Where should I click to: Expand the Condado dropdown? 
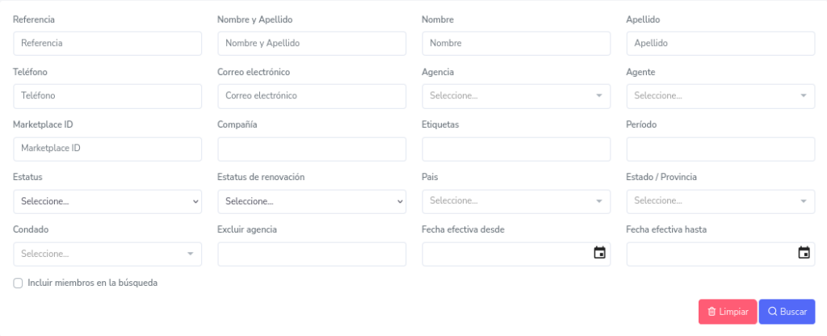107,254
